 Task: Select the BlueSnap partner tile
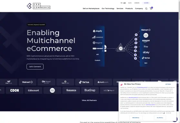90,90
